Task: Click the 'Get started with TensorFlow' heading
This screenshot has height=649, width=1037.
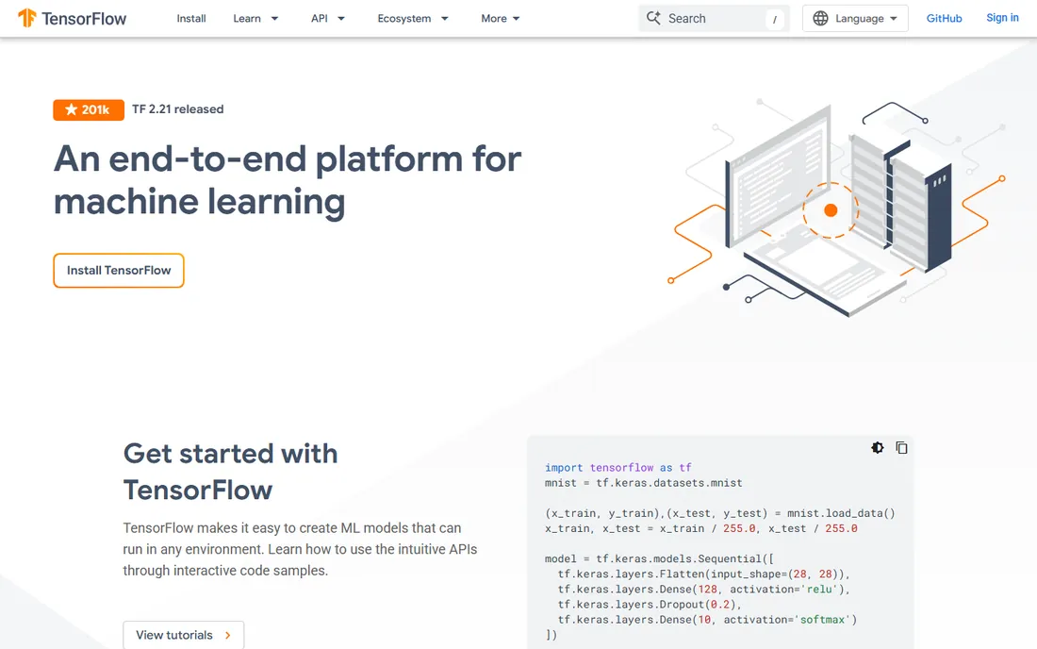Action: pos(230,472)
